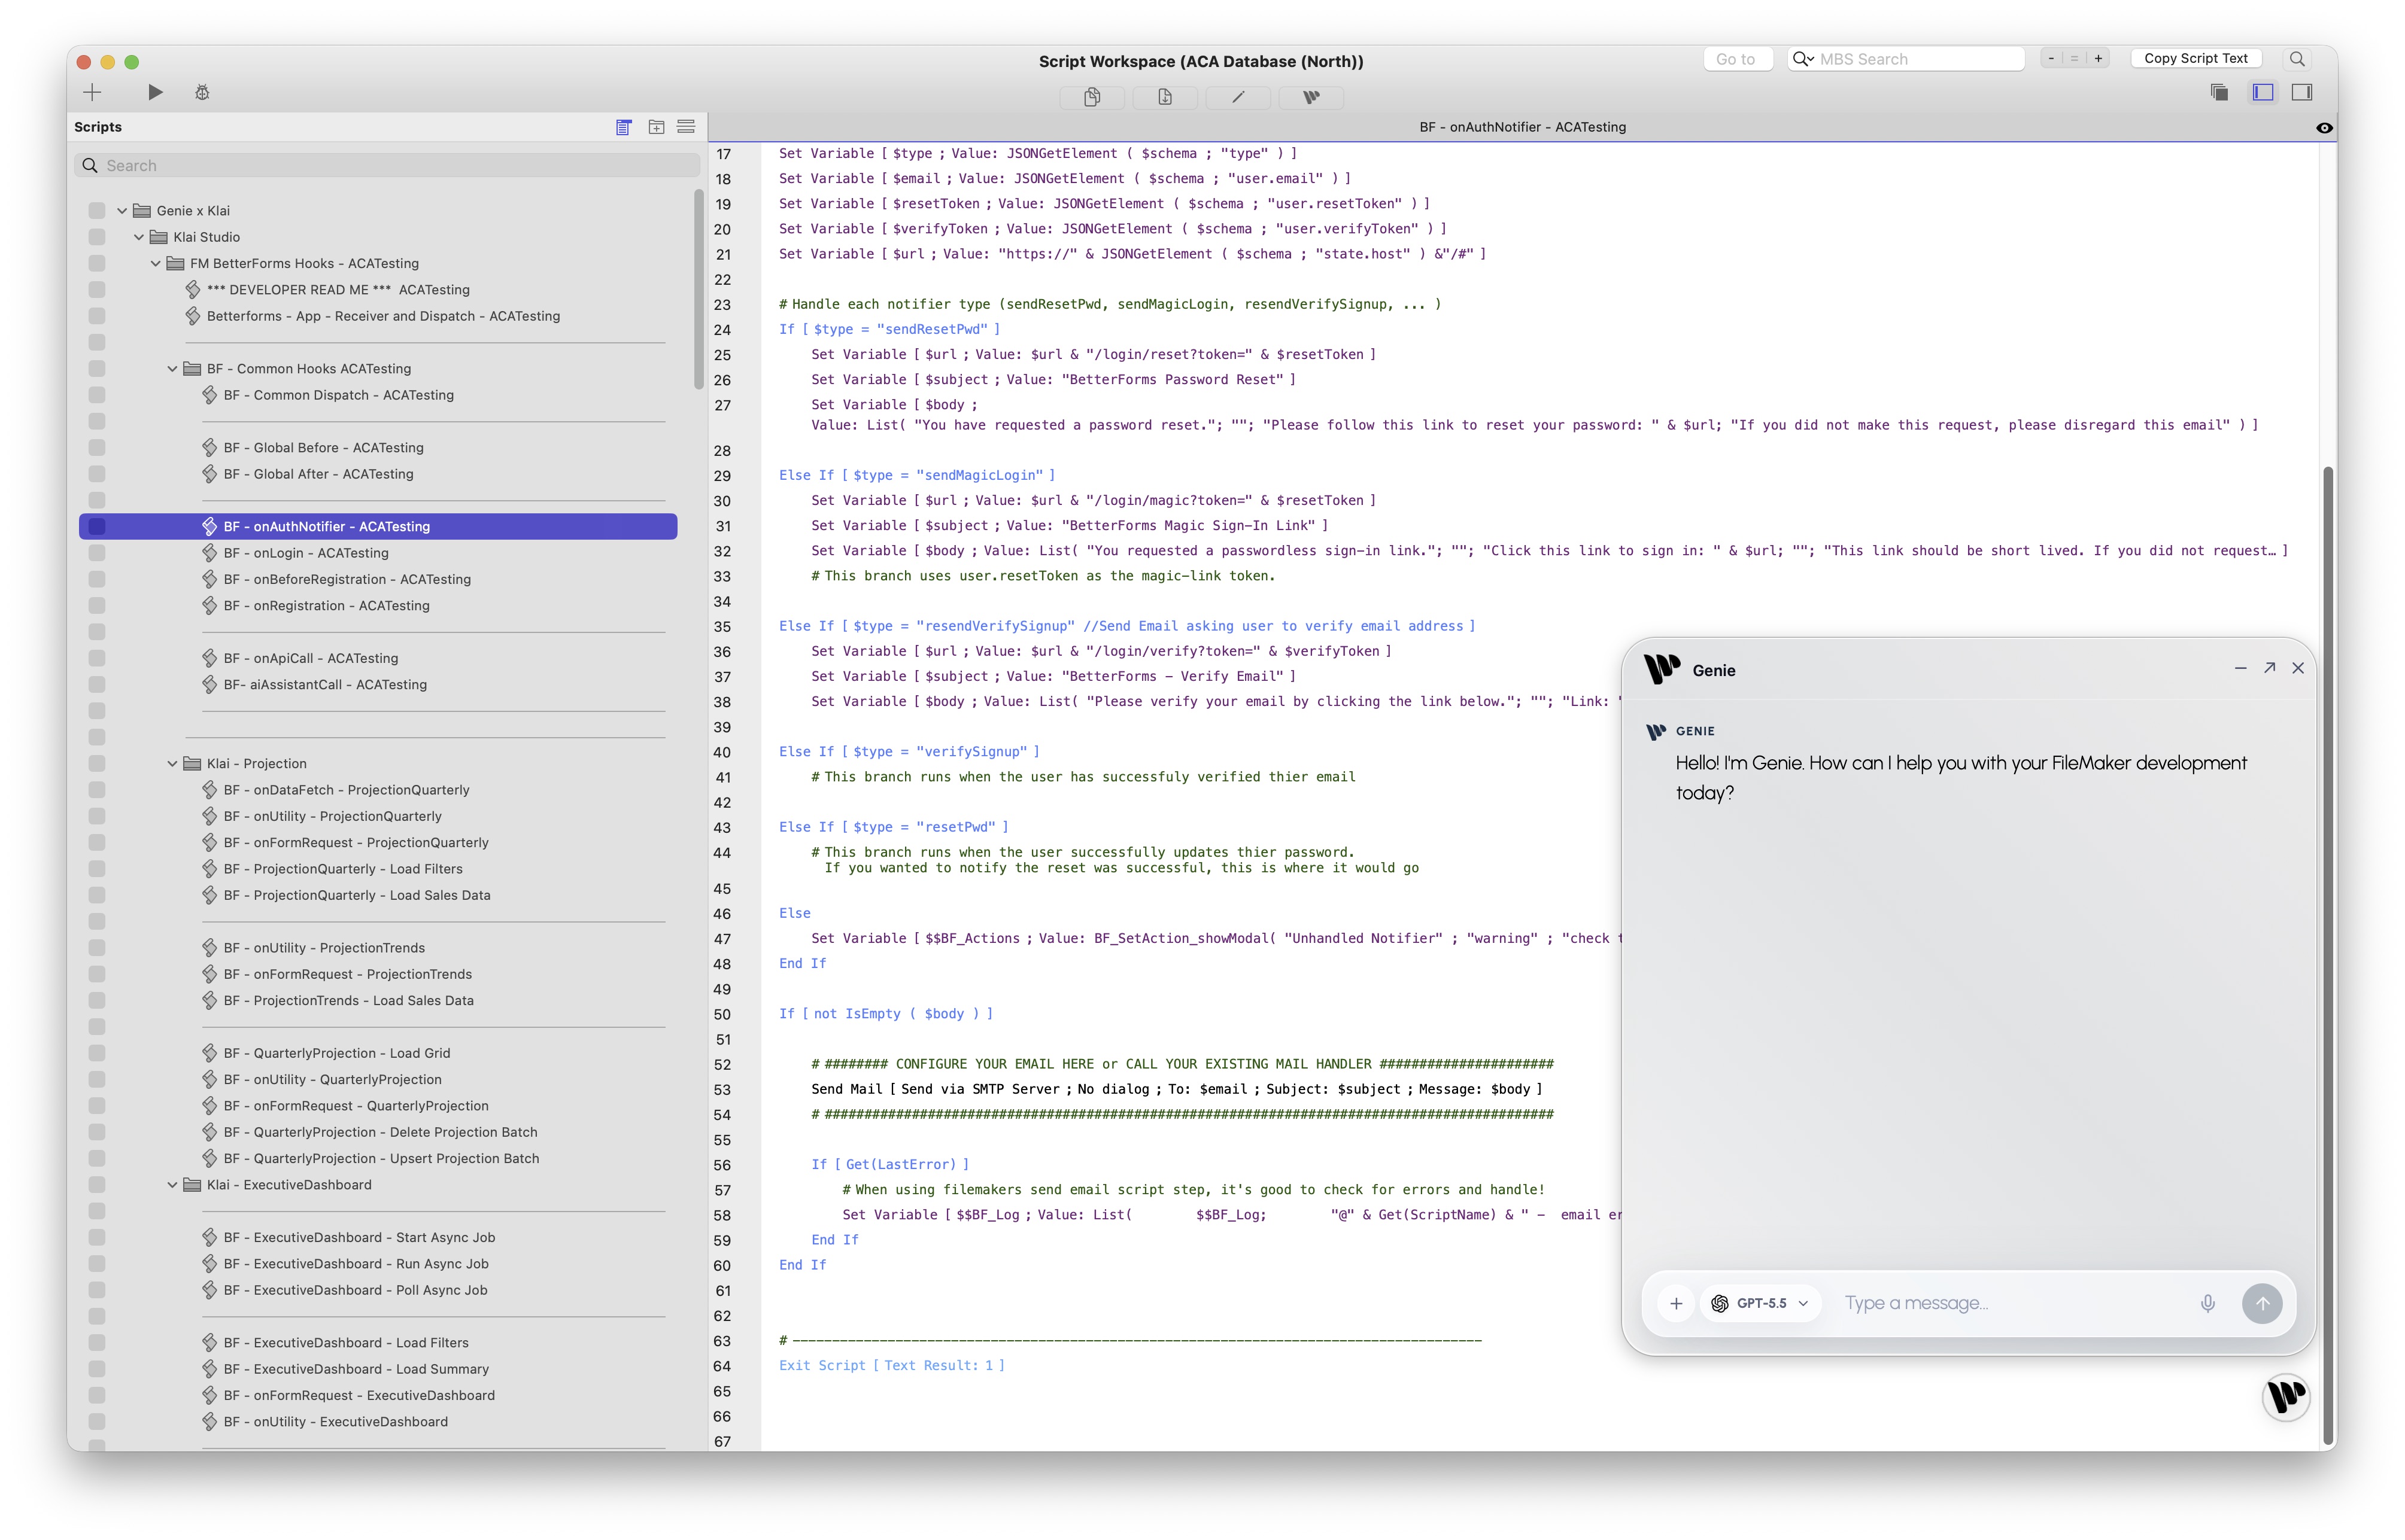2405x1540 pixels.
Task: Click the plus zoom button
Action: tap(2099, 59)
